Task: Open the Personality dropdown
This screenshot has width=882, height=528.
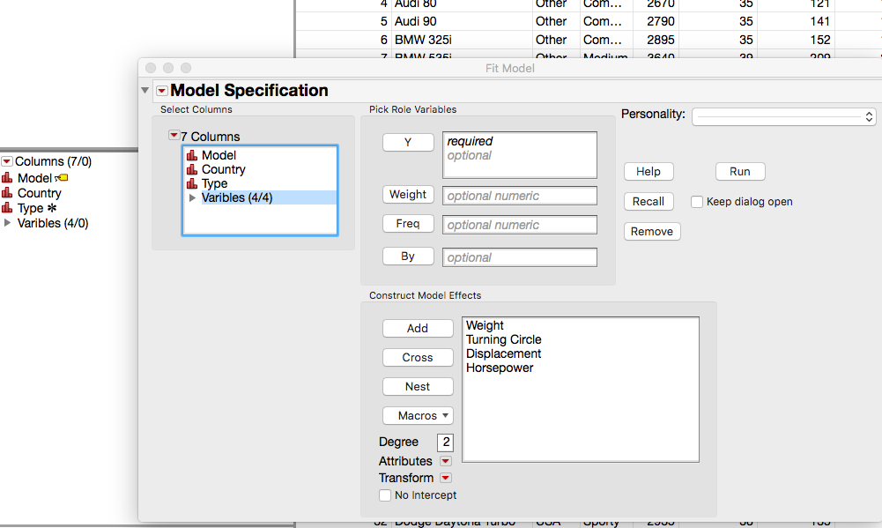Action: coord(783,116)
